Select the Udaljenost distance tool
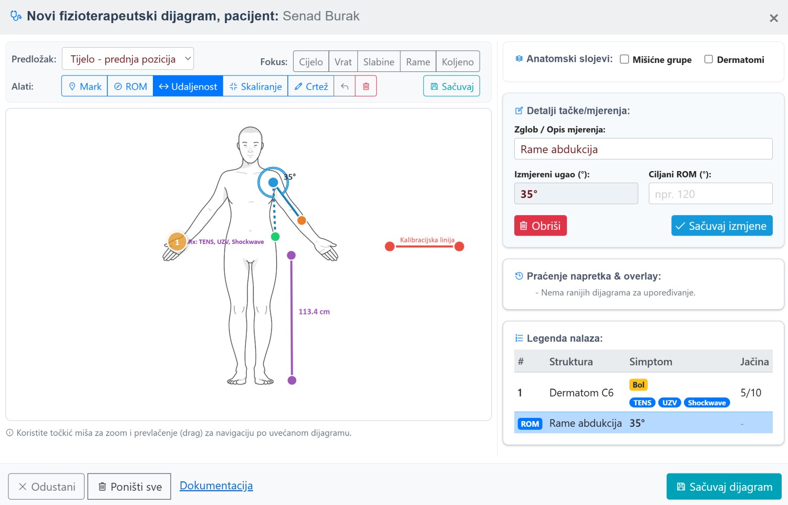 (188, 86)
